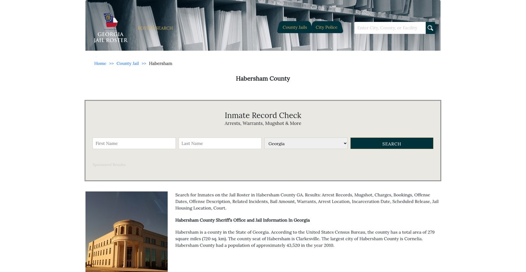Click the Arrests, Warrants, Mugshot & More subtitle

[x=263, y=124]
